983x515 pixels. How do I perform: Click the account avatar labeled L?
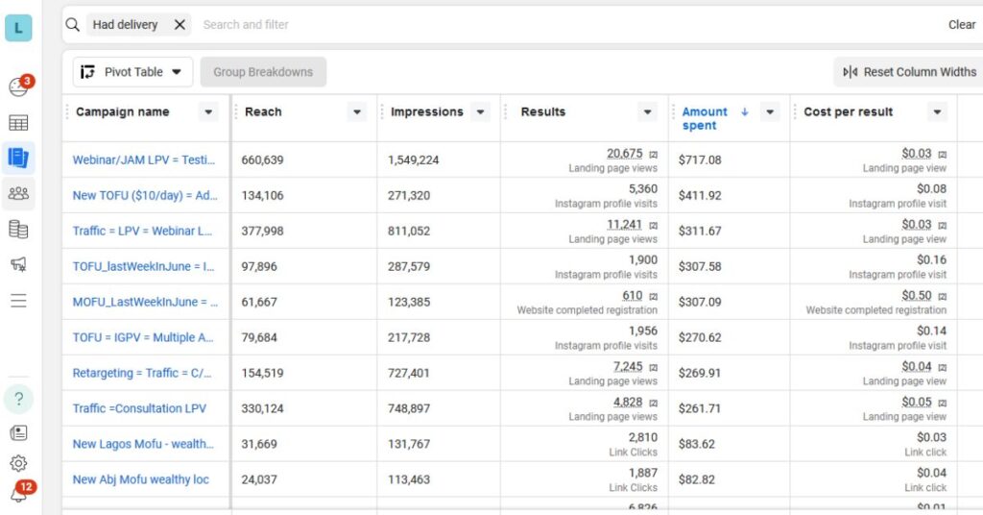coord(18,28)
